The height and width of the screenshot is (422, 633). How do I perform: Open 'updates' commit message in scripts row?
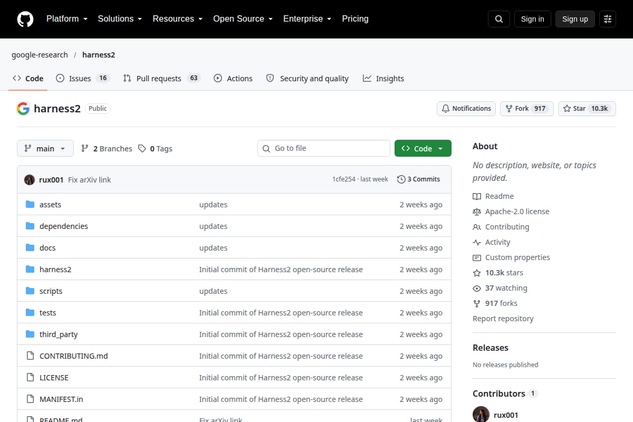(x=213, y=291)
